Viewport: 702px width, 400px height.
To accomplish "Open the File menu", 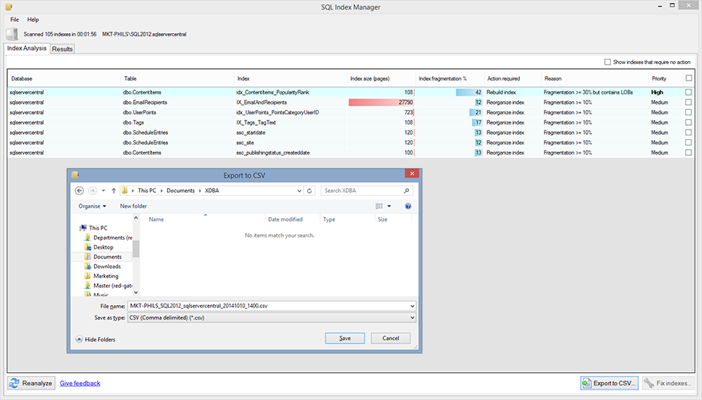I will [15, 20].
